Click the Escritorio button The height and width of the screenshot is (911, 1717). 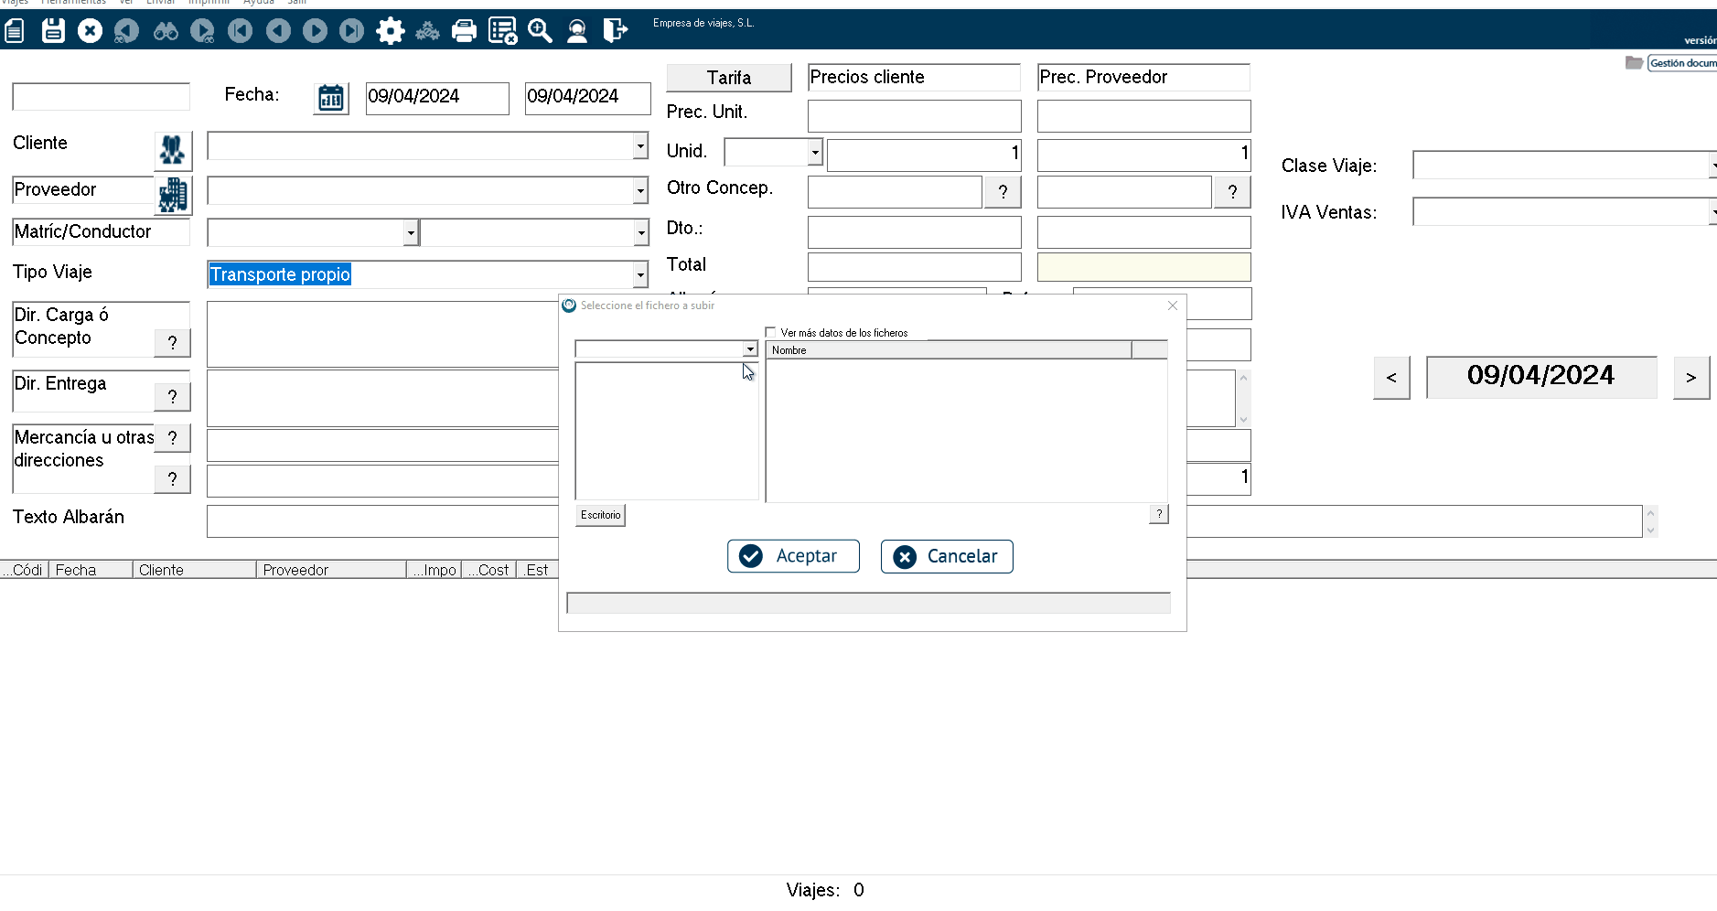(600, 515)
